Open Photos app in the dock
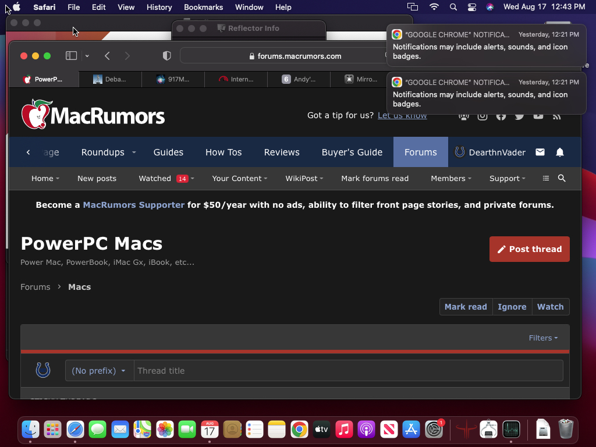 (x=165, y=430)
